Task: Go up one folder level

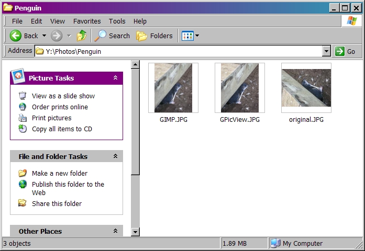Action: point(82,36)
